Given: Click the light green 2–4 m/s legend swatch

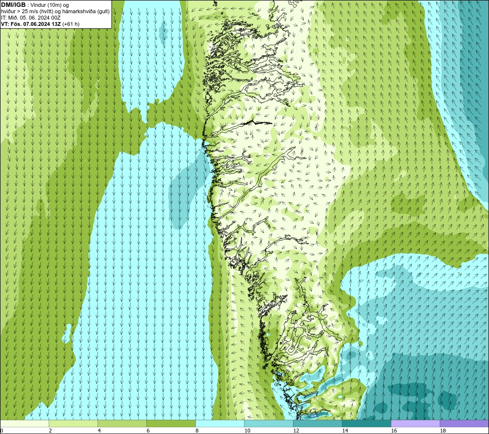Looking at the screenshot, I should (73, 423).
